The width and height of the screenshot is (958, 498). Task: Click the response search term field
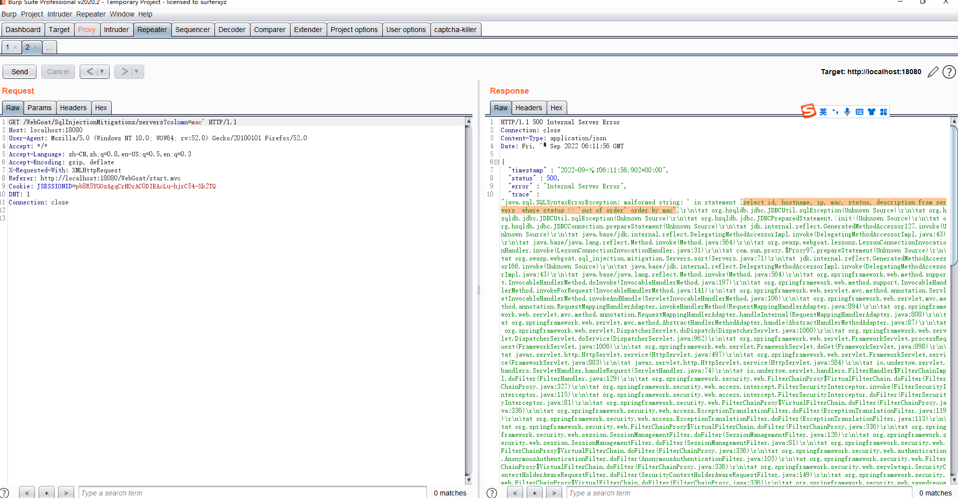tap(739, 493)
